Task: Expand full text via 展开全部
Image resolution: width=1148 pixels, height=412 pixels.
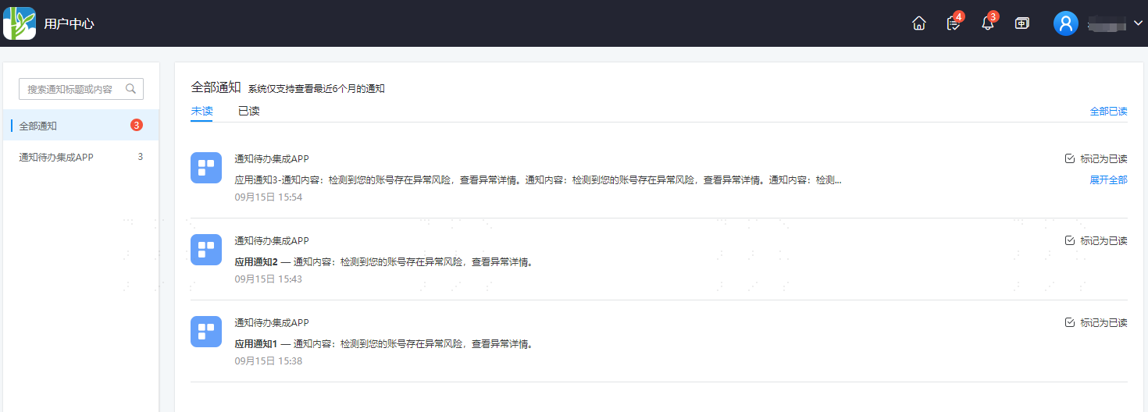Action: coord(1108,180)
